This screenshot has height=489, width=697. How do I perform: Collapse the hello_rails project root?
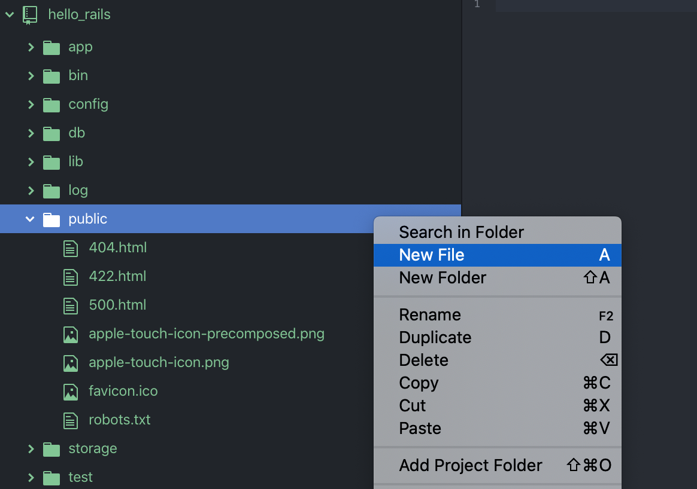10,14
